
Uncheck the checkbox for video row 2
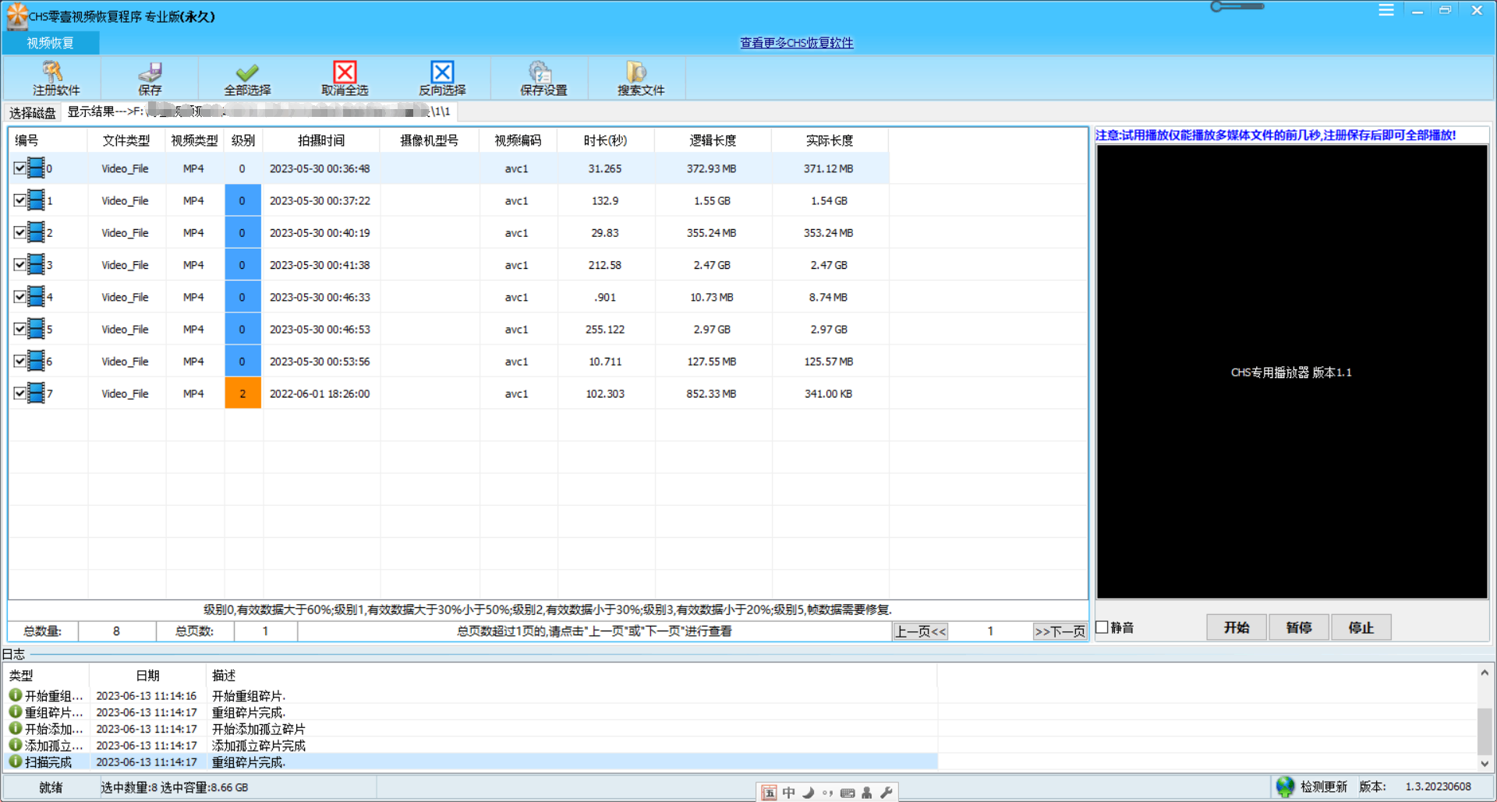pos(19,232)
